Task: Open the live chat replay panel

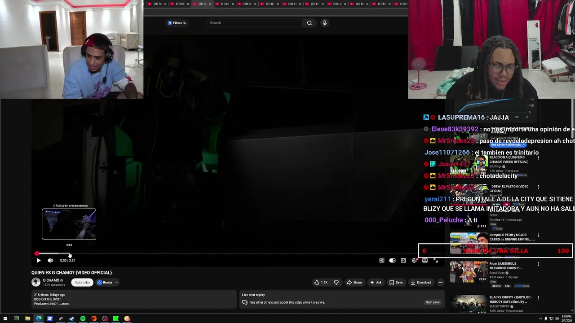Action: point(433,302)
